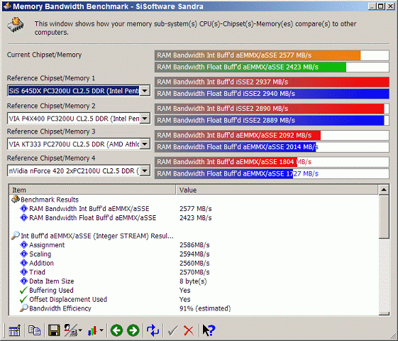Image resolution: width=398 pixels, height=341 pixels.
Task: Click the memory chip icon beside description
Action: [16, 25]
